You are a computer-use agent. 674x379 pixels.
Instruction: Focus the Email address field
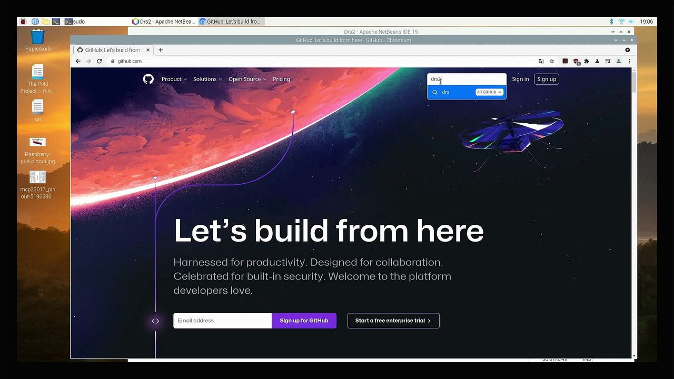(222, 321)
